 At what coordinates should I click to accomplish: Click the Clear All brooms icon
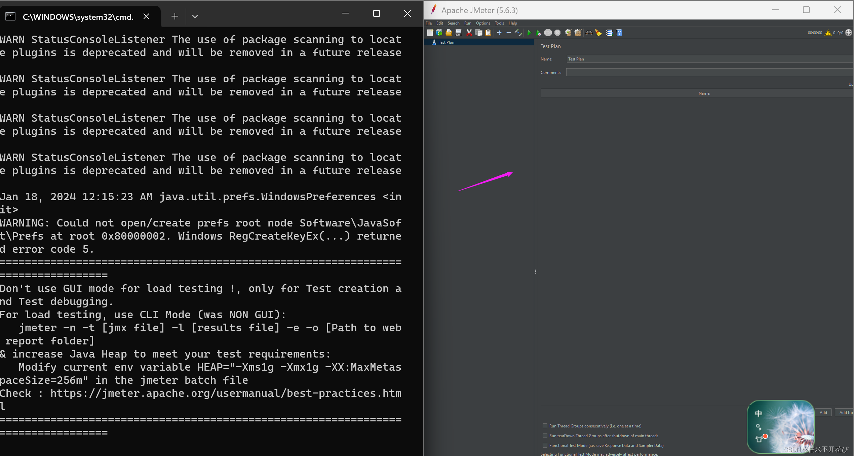[578, 33]
